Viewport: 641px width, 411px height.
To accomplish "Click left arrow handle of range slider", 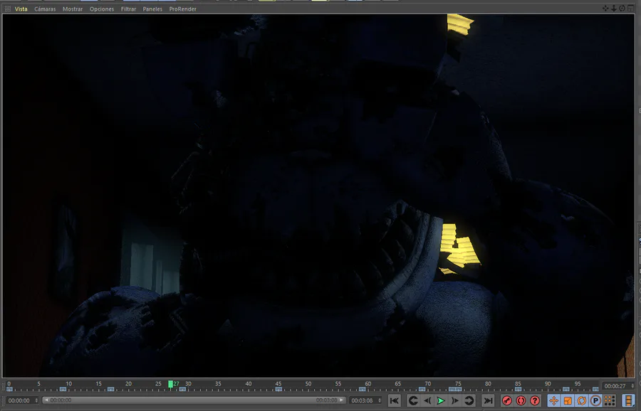I will click(46, 400).
